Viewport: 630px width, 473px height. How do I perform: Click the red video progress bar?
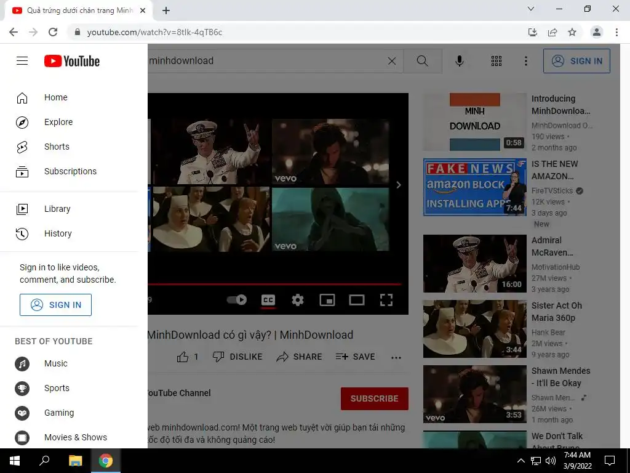pos(274,284)
